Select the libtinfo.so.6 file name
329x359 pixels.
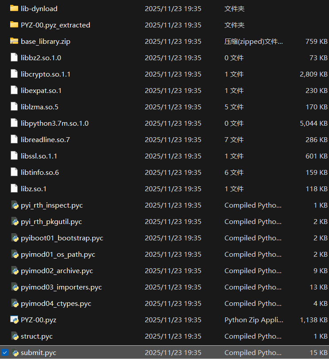40,172
